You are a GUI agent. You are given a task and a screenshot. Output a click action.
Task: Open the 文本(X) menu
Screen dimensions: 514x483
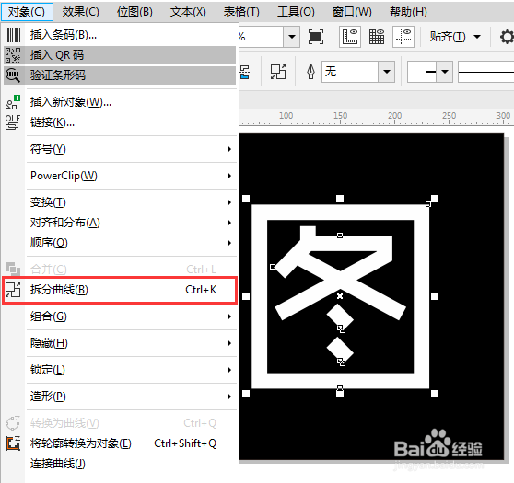pos(188,12)
